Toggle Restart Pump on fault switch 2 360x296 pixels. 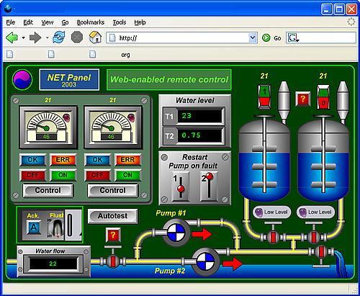(x=209, y=187)
